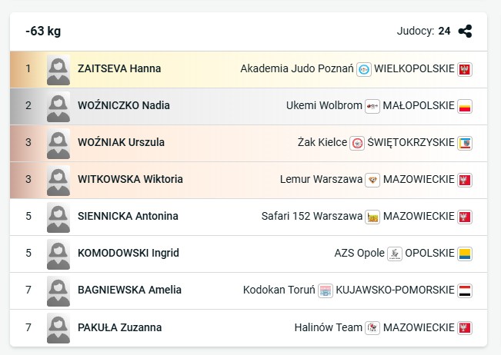Click Akademia Judo Poznań club logo
The width and height of the screenshot is (501, 355).
(364, 69)
